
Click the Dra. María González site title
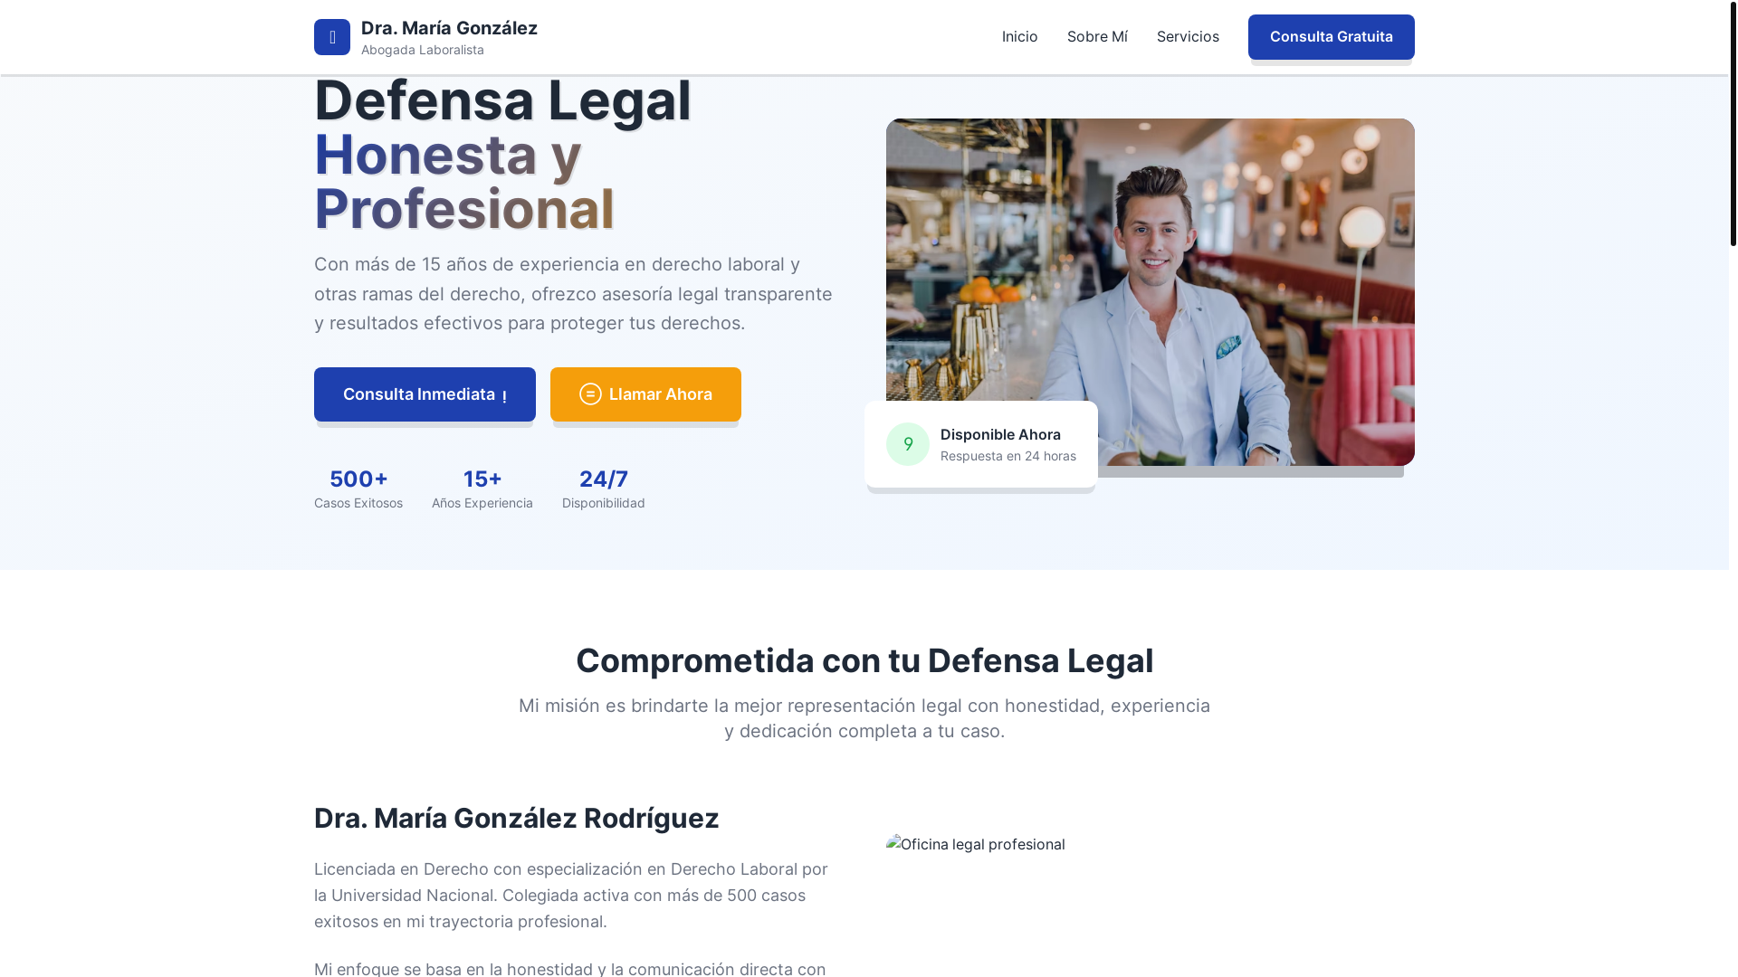coord(449,28)
